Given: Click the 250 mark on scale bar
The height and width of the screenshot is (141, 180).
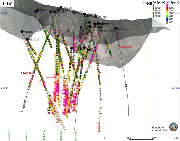Looking at the screenshot, I should 129,138.
